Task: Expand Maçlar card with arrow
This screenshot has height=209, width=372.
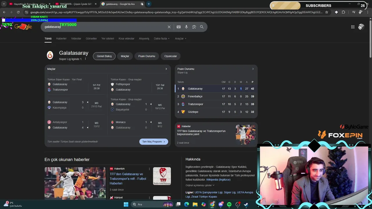Action: (166, 69)
